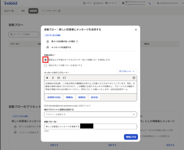Select radio for all sponsored jobs

click(x=46, y=60)
